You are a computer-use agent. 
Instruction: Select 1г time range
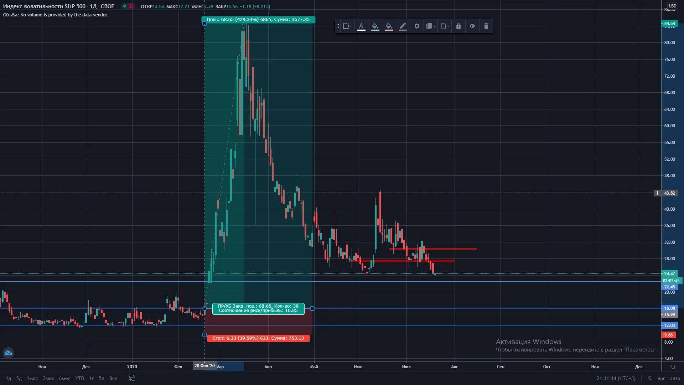click(92, 378)
